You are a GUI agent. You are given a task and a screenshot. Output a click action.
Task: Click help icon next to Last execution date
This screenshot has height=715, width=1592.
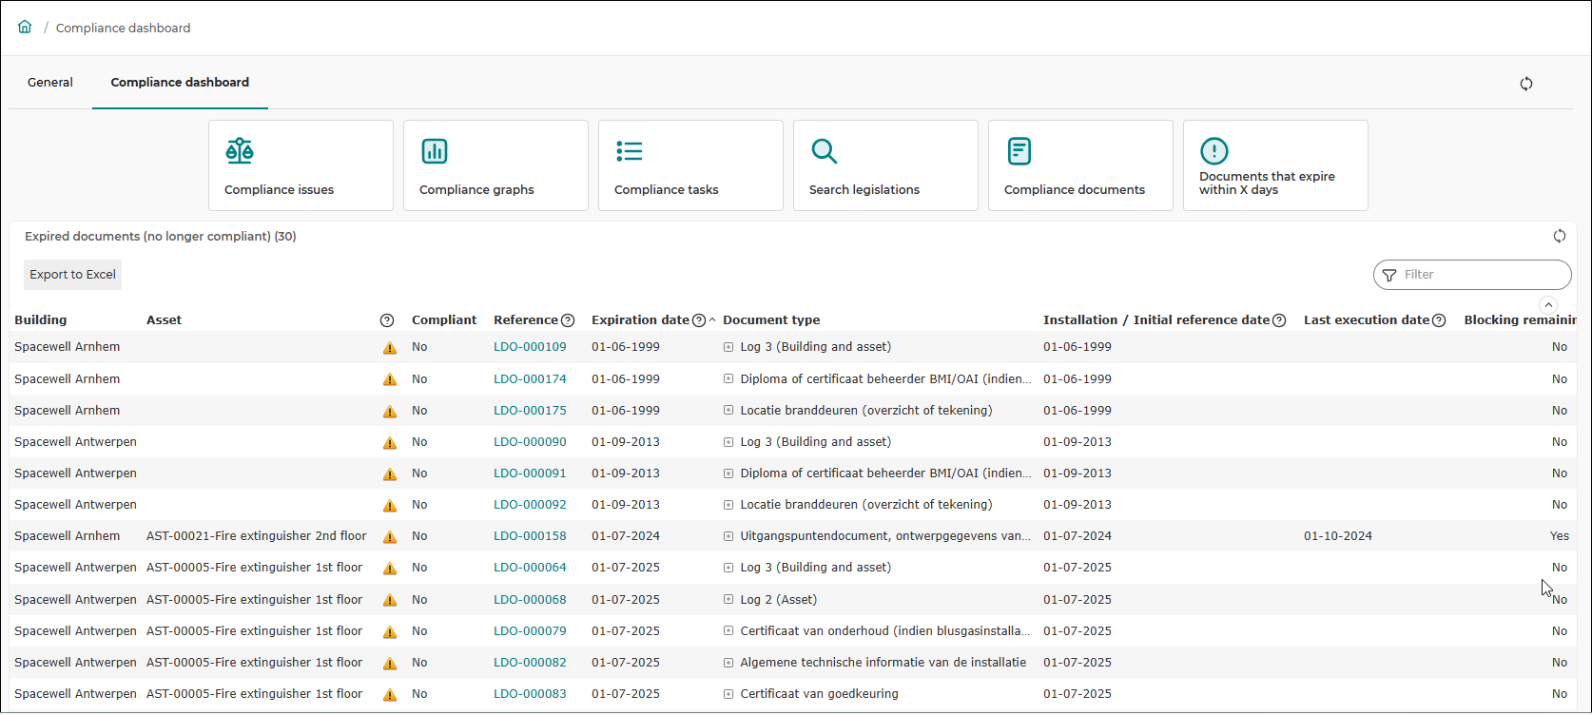[x=1439, y=320]
